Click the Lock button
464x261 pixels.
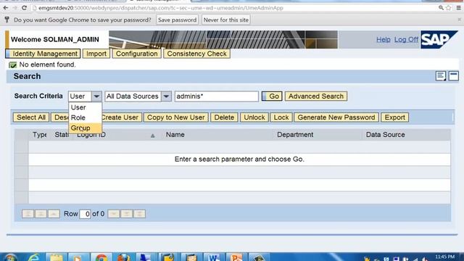point(281,117)
